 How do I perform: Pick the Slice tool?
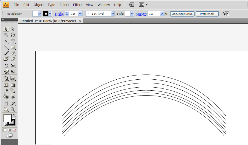point(13,104)
